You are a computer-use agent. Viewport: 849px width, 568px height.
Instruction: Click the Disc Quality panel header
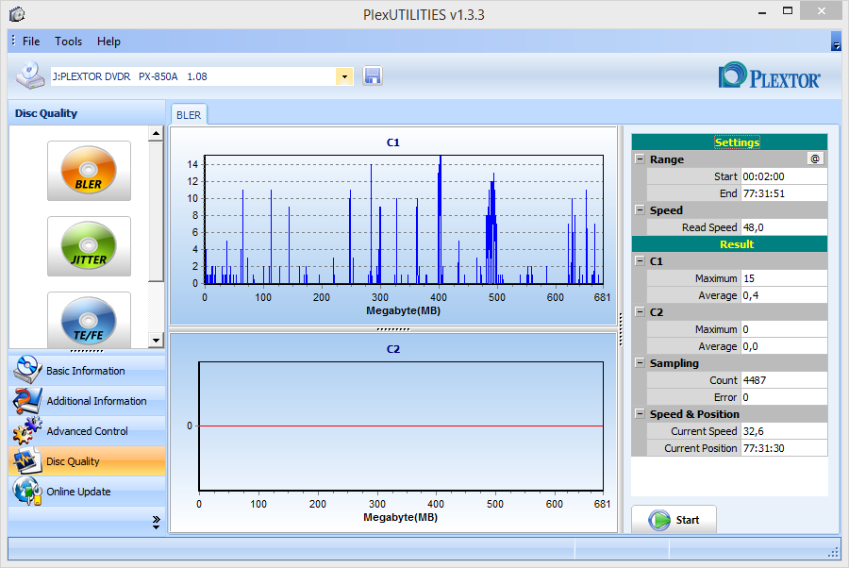87,113
